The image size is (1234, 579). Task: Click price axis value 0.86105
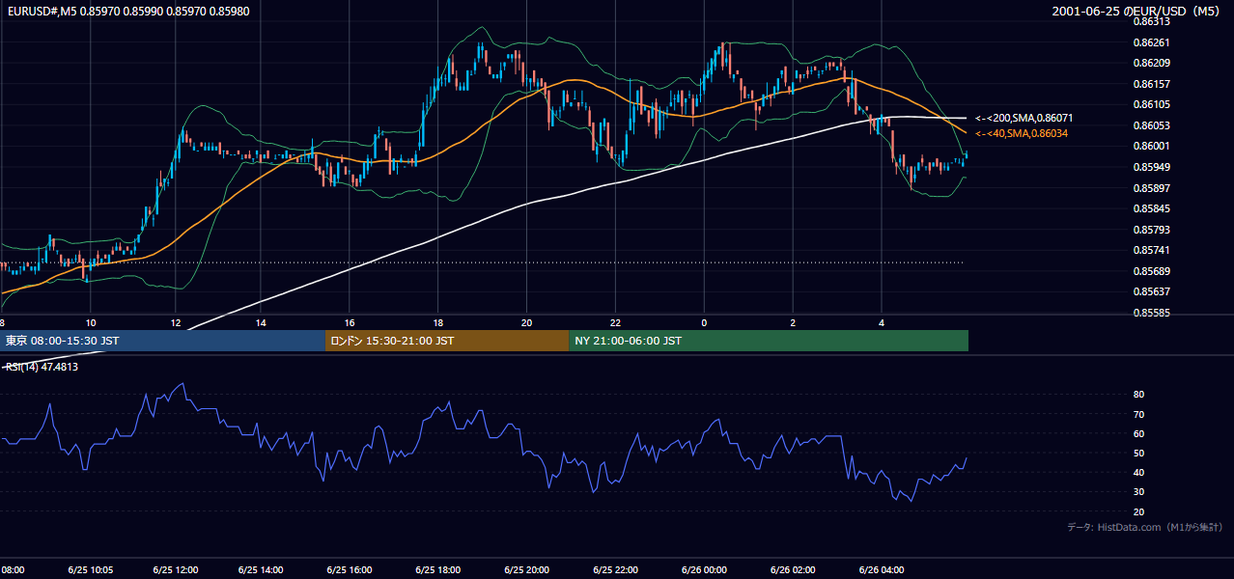[x=1151, y=104]
